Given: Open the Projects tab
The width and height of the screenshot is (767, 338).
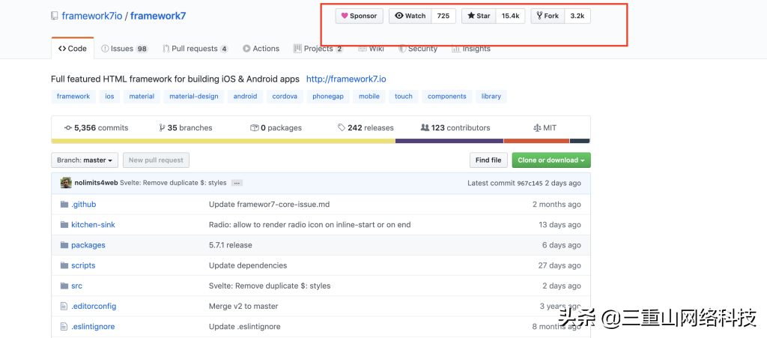Looking at the screenshot, I should (x=318, y=49).
